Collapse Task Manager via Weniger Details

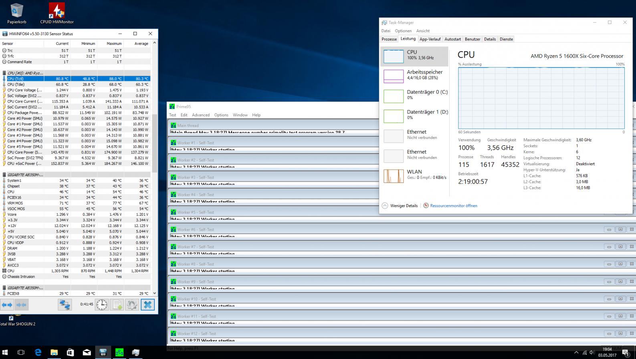(400, 206)
